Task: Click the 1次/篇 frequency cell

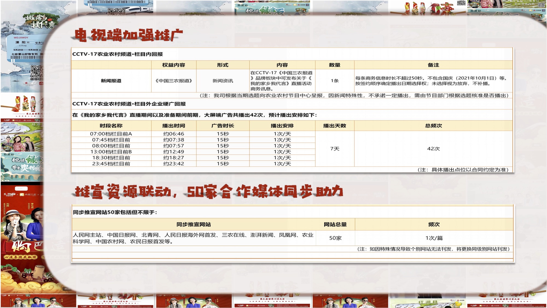Action: pyautogui.click(x=434, y=238)
